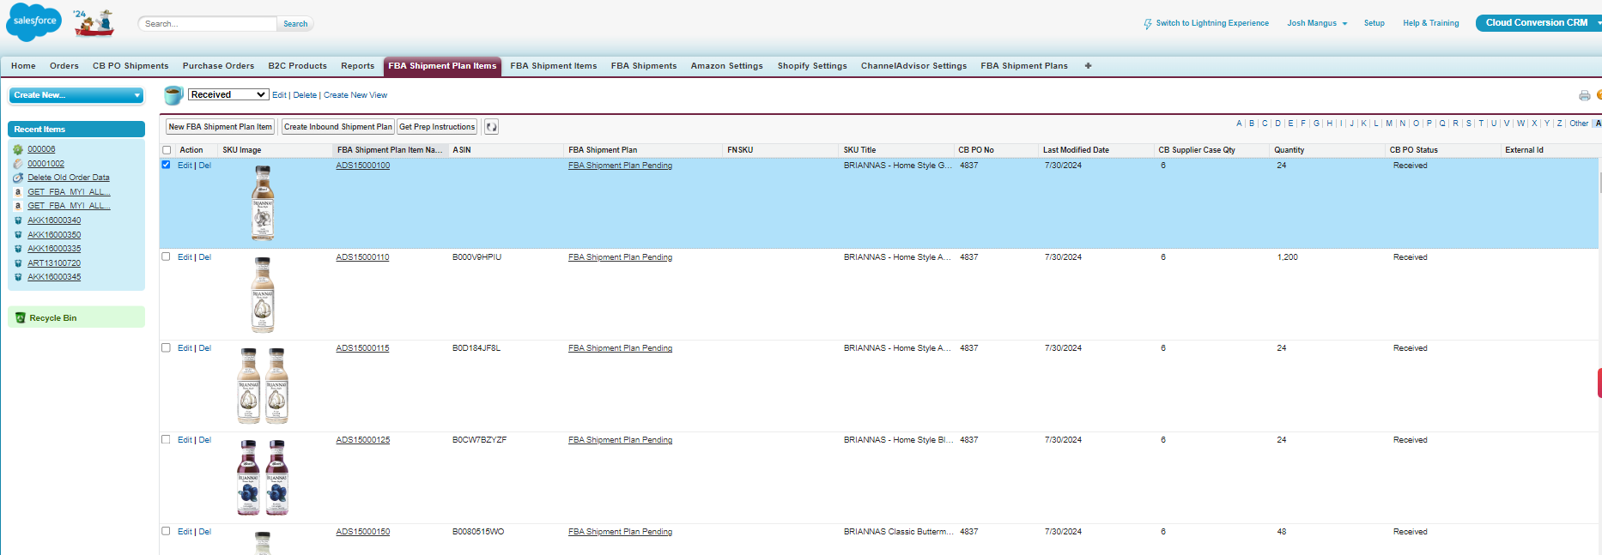Click Del link for row ADS15000115
The image size is (1602, 555).
(205, 348)
